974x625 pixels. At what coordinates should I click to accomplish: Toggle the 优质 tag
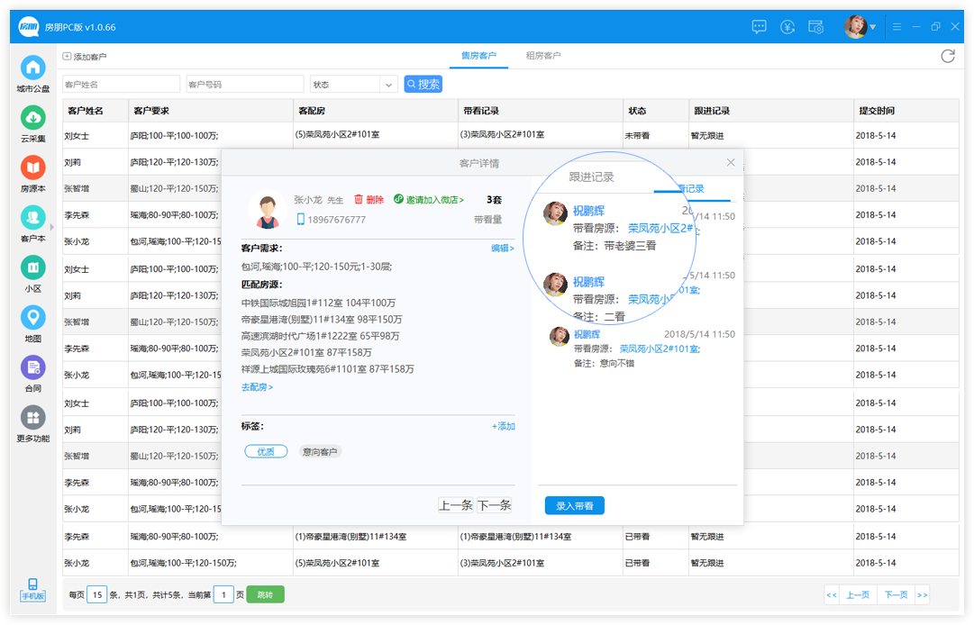tap(266, 452)
